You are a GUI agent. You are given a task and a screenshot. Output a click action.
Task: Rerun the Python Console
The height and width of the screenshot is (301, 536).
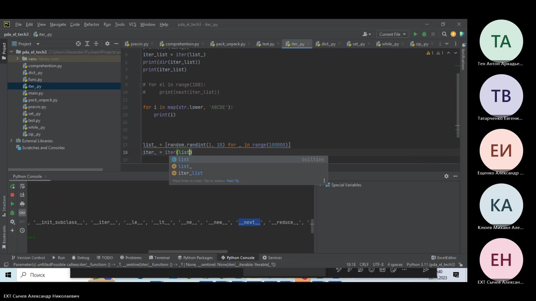(x=12, y=186)
